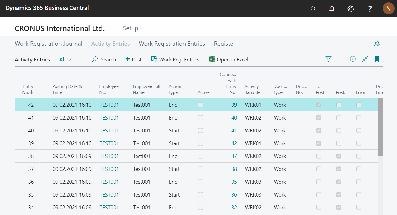Click Posting Date & Time column header

67,89
